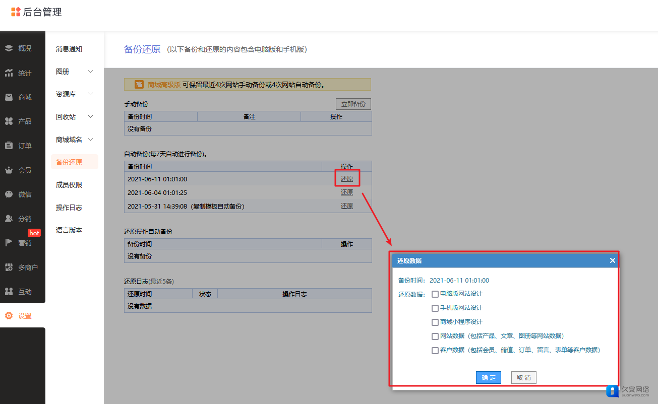Open the 会员 members crown icon

tap(9, 170)
